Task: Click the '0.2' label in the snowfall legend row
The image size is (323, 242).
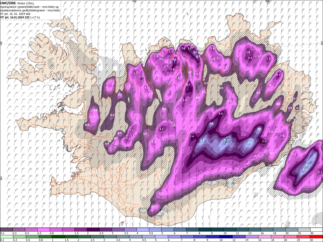Action: (x=2, y=233)
